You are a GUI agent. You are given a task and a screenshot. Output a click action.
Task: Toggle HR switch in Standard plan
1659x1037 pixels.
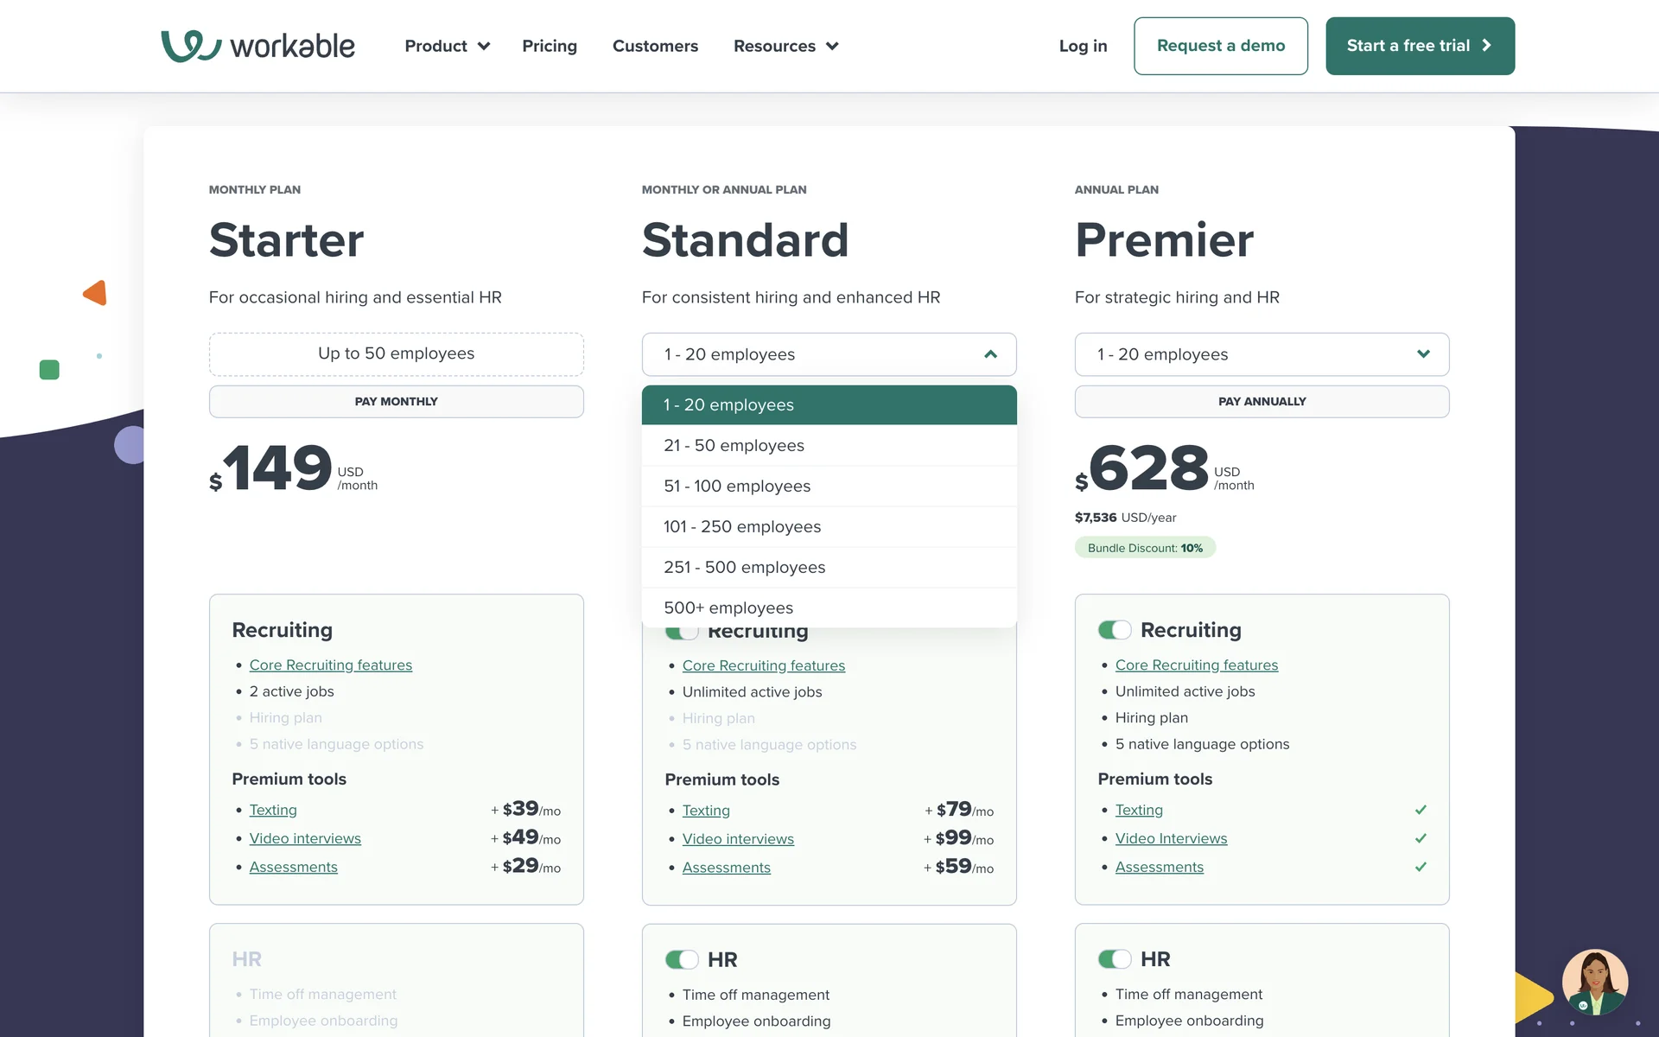point(681,960)
